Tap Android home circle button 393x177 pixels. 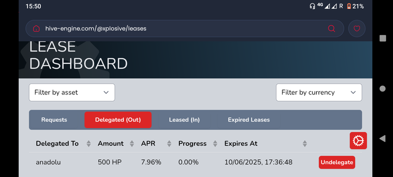pyautogui.click(x=383, y=88)
